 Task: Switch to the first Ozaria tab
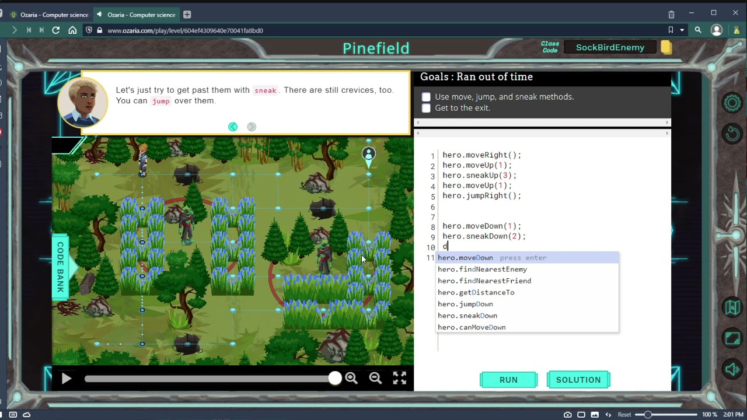(50, 15)
